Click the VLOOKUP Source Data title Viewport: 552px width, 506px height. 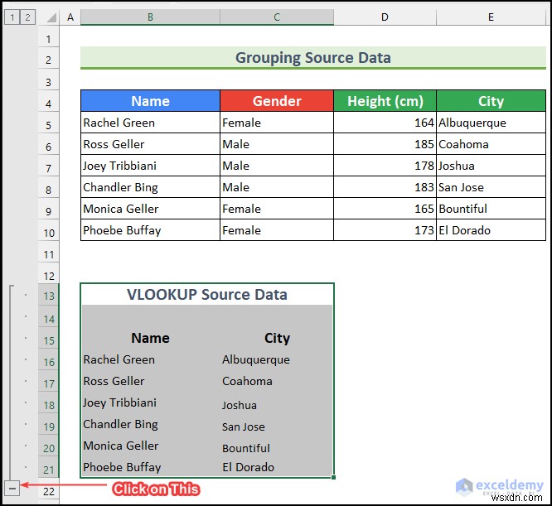click(207, 294)
